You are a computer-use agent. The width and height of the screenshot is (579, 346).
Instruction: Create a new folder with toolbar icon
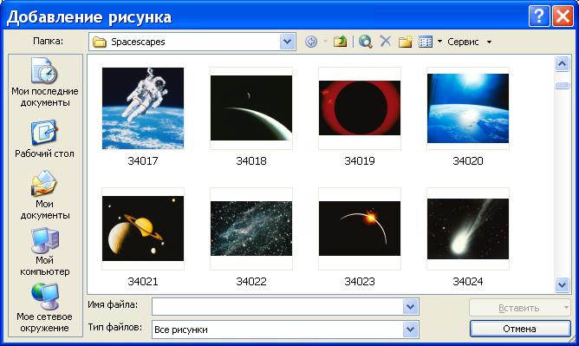click(405, 42)
